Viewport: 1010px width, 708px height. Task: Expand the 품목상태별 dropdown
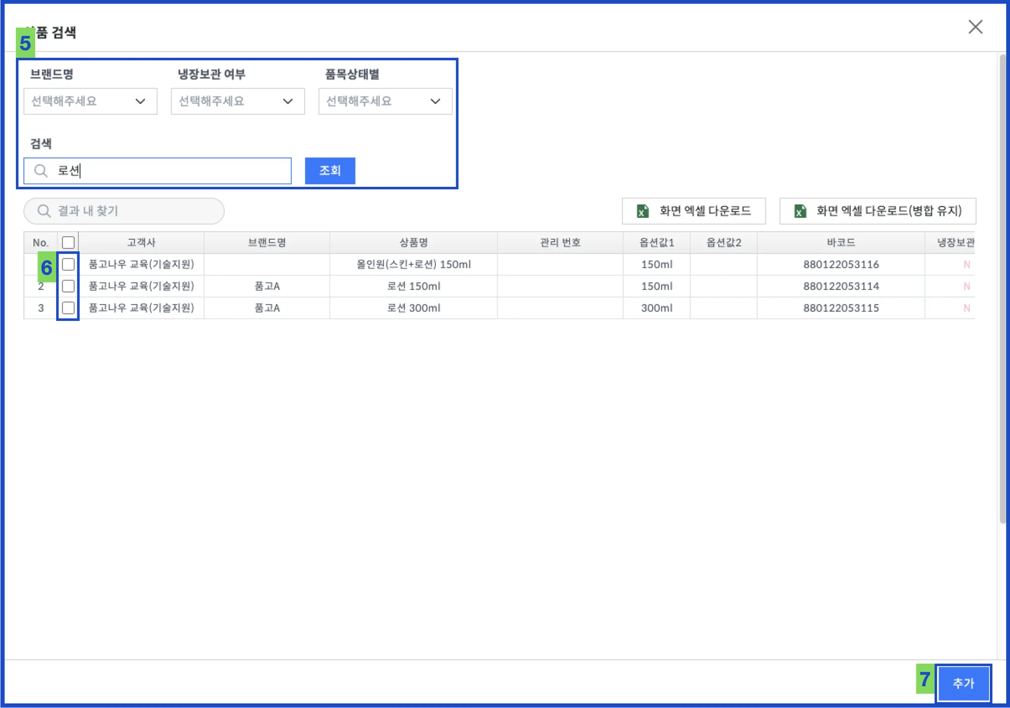[x=385, y=101]
